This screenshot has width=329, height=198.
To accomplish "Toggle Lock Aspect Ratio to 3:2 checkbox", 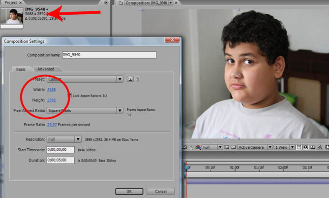I will 69,95.
